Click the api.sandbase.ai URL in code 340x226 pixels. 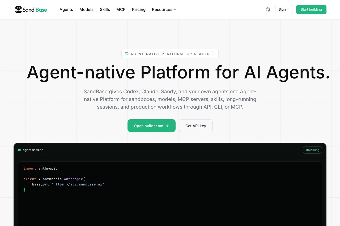pos(78,184)
